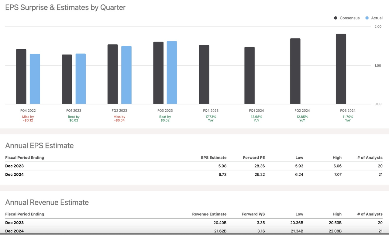
Task: Click the FQ4 2022 consensus bar
Action: (20, 76)
